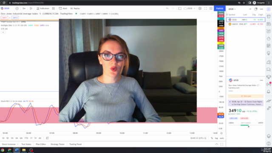Expand the US30 watchlist name dropdown
The width and height of the screenshot is (272, 153).
(232, 9)
